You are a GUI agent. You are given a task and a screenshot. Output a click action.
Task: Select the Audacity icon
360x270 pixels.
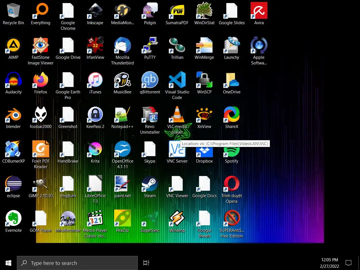(13, 80)
